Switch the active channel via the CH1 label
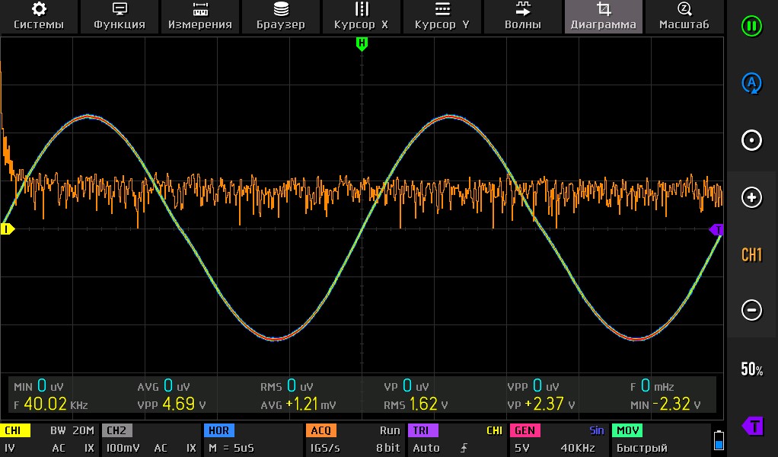The width and height of the screenshot is (778, 457). click(x=751, y=254)
